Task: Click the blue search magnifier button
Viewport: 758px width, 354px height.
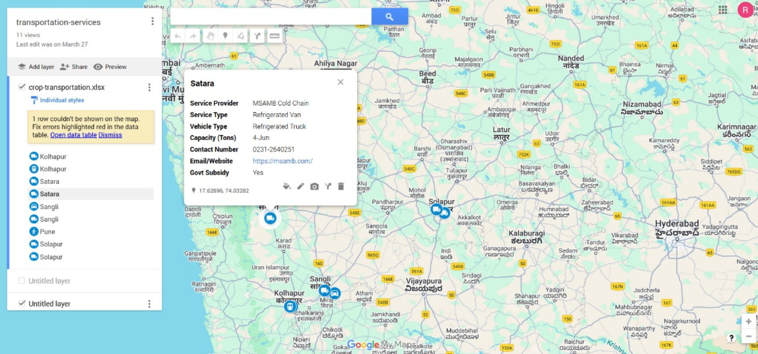Action: click(390, 17)
